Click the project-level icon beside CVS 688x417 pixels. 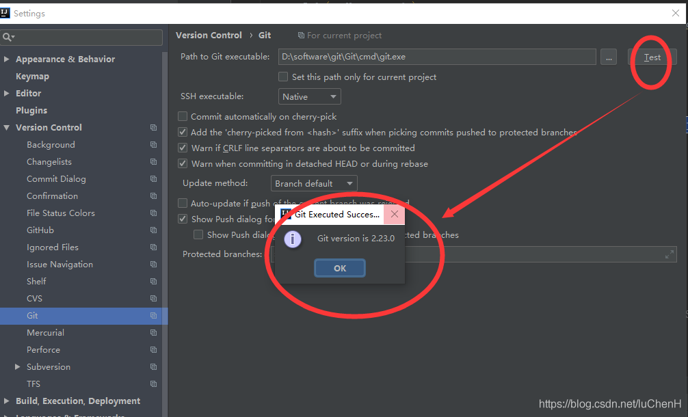coord(153,299)
